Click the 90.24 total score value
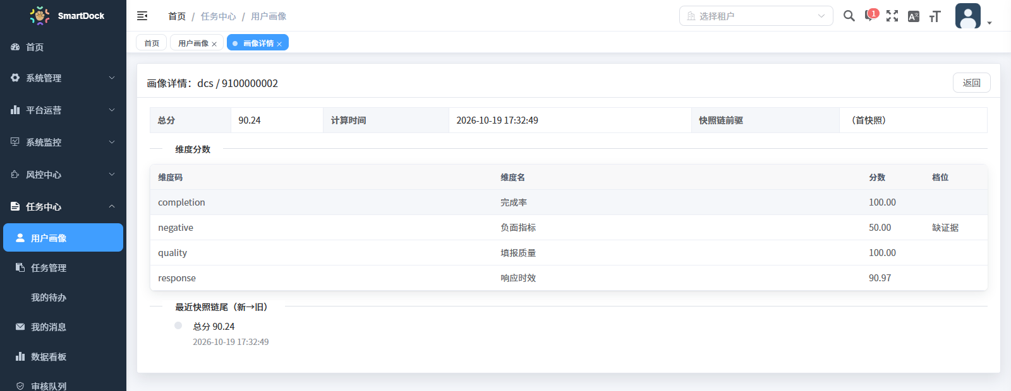This screenshot has height=391, width=1011. (x=250, y=120)
